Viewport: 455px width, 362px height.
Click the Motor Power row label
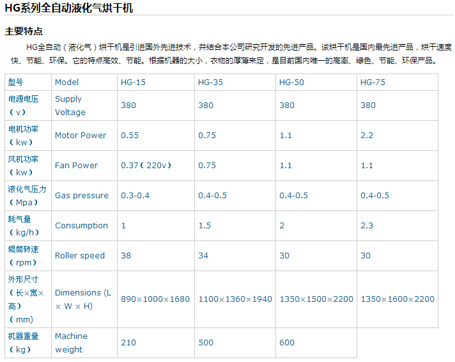[x=81, y=136]
